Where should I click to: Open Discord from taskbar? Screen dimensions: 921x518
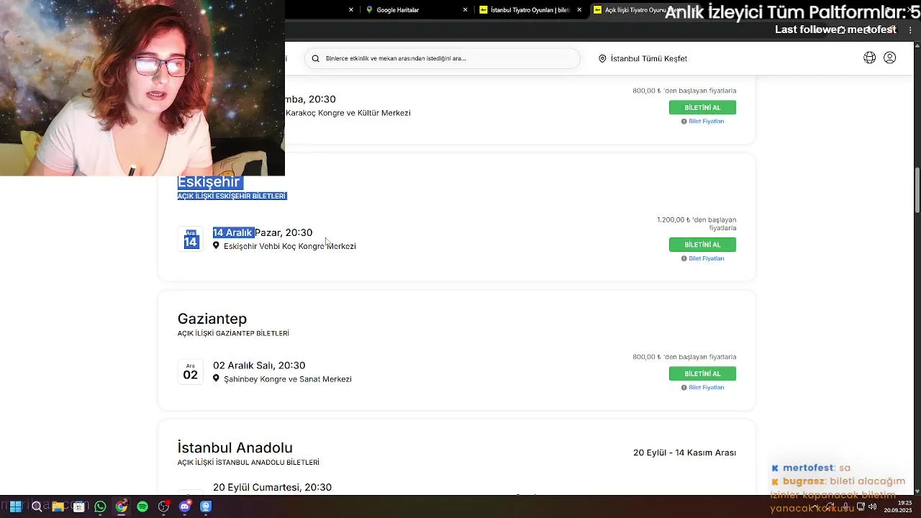click(x=185, y=506)
